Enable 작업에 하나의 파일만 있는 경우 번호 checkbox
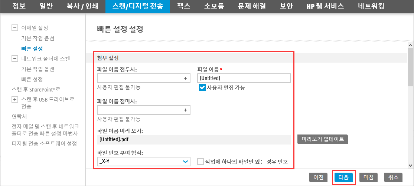This screenshot has height=186, width=414. point(201,162)
